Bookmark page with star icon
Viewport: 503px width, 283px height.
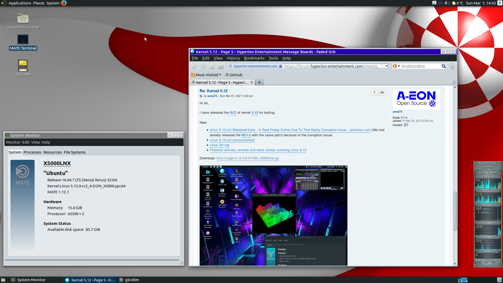[x=382, y=66]
